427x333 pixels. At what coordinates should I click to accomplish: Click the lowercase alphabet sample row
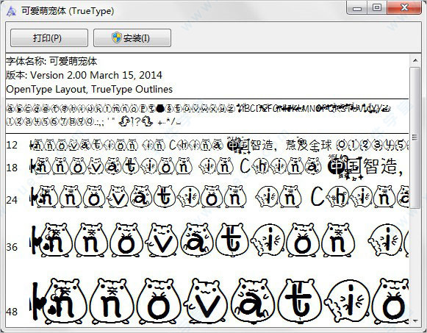121,109
